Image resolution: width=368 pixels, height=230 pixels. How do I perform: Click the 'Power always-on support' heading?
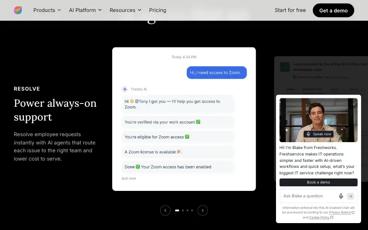(55, 110)
